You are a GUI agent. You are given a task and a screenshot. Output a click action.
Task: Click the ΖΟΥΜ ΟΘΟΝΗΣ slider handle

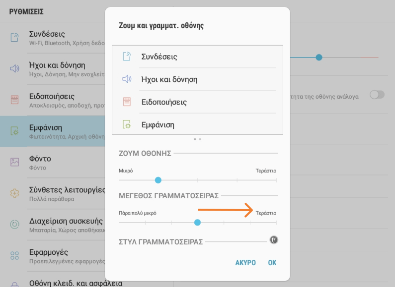pos(158,180)
